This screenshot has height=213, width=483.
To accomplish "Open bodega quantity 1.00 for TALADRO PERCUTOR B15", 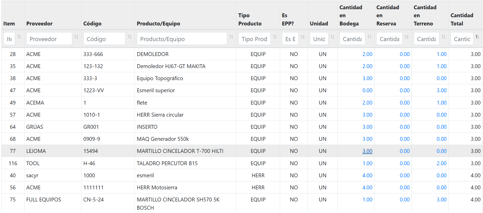I will [367, 163].
